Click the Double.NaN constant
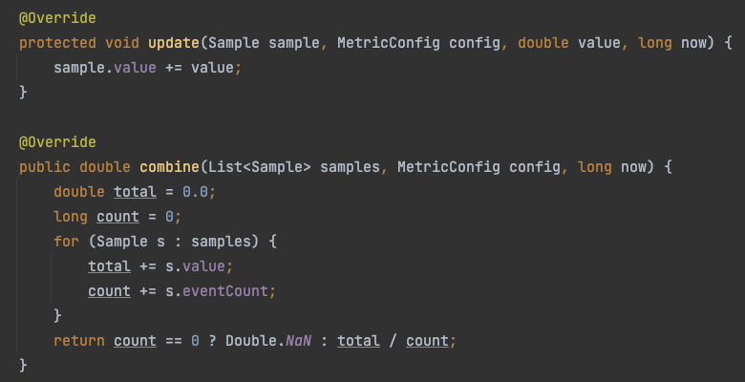 [268, 341]
